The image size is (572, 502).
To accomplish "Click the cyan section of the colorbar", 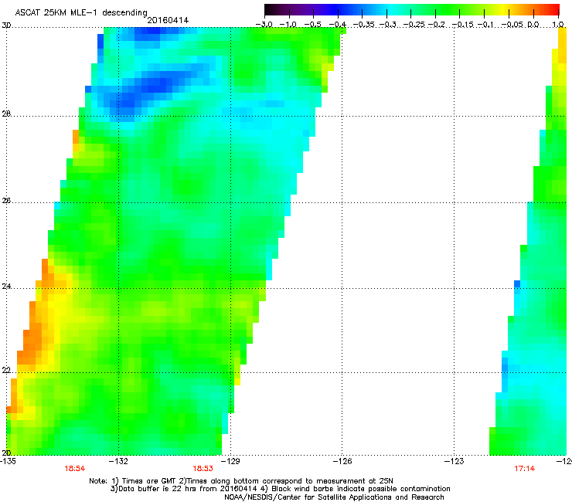I will click(x=390, y=10).
